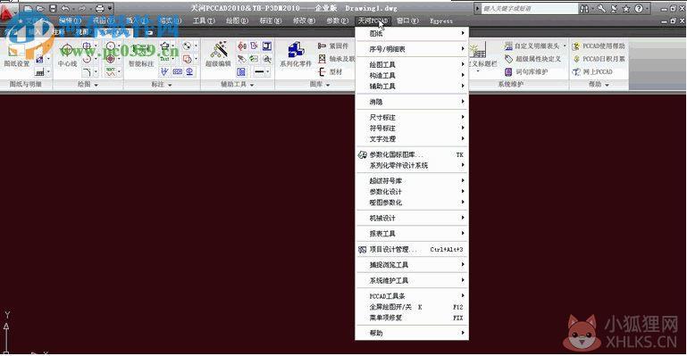Viewport: 687px width, 356px height.
Task: Select 轴承及联 in the 图库 panel
Action: point(336,59)
